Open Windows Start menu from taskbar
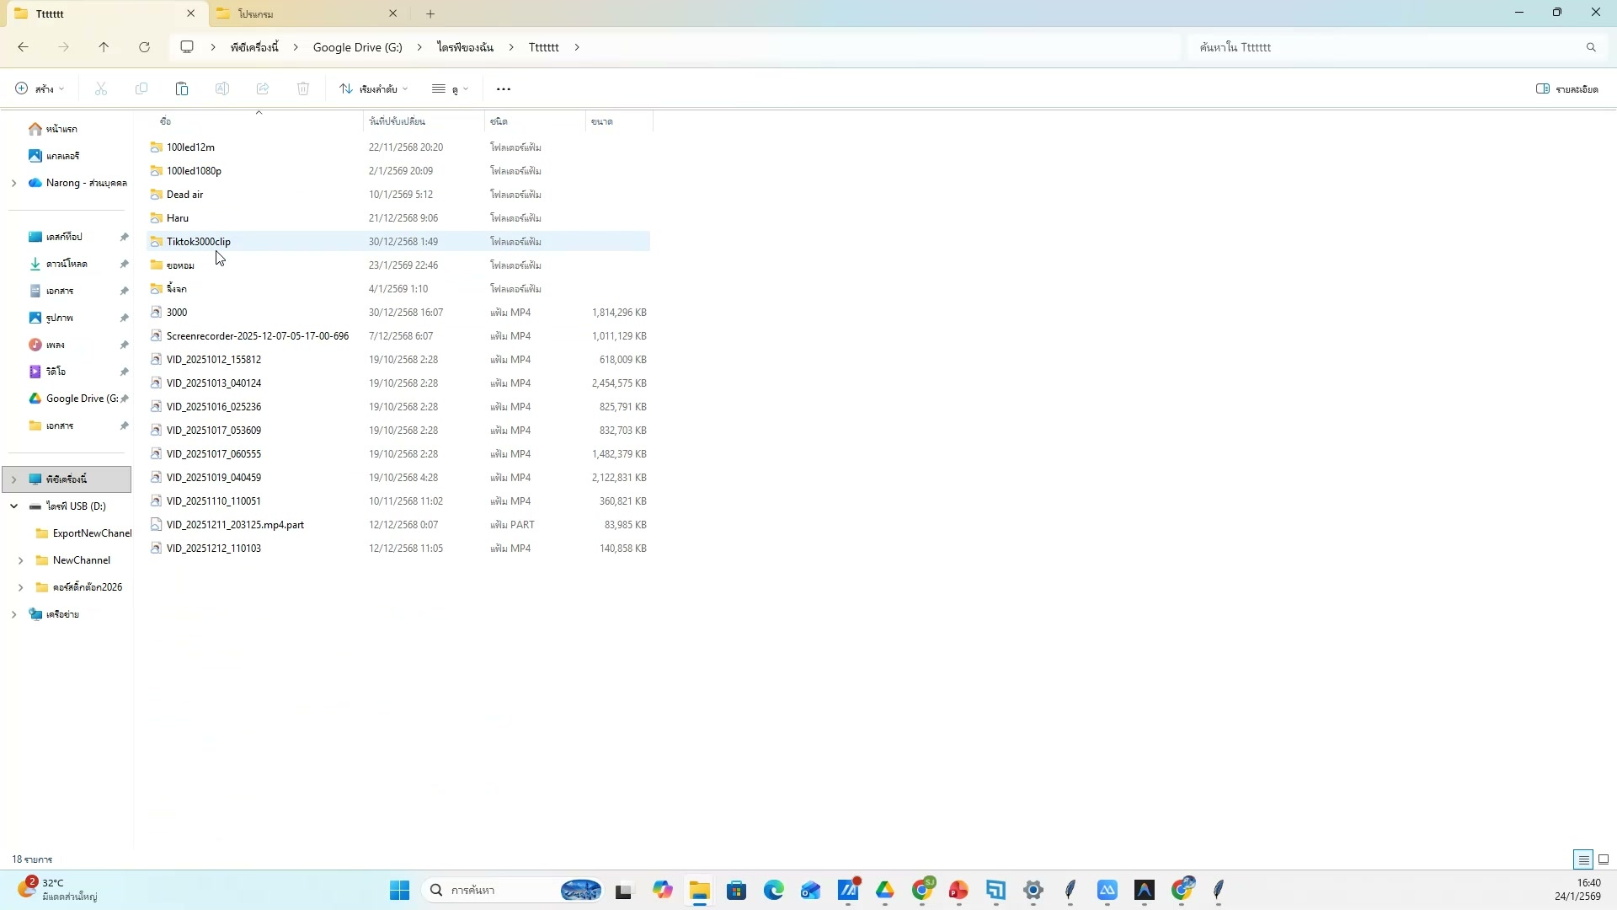 (x=399, y=890)
